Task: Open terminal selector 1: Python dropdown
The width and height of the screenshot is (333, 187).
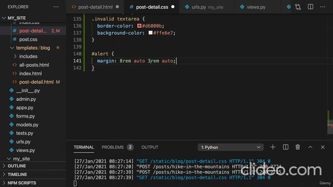Action: coord(230,147)
